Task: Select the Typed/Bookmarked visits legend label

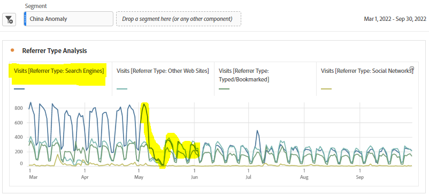Action: pos(244,75)
